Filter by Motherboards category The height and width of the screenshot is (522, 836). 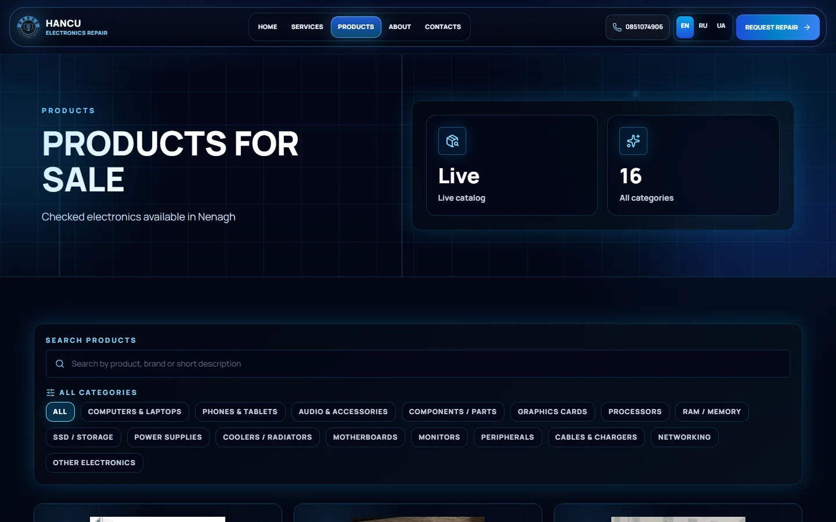pos(365,437)
